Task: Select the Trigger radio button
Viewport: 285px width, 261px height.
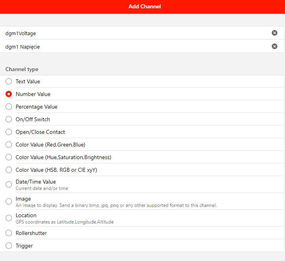Action: pos(9,246)
